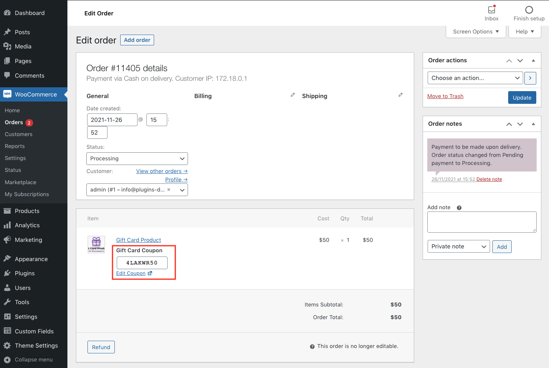549x368 pixels.
Task: Expand the Help panel
Action: click(x=525, y=32)
